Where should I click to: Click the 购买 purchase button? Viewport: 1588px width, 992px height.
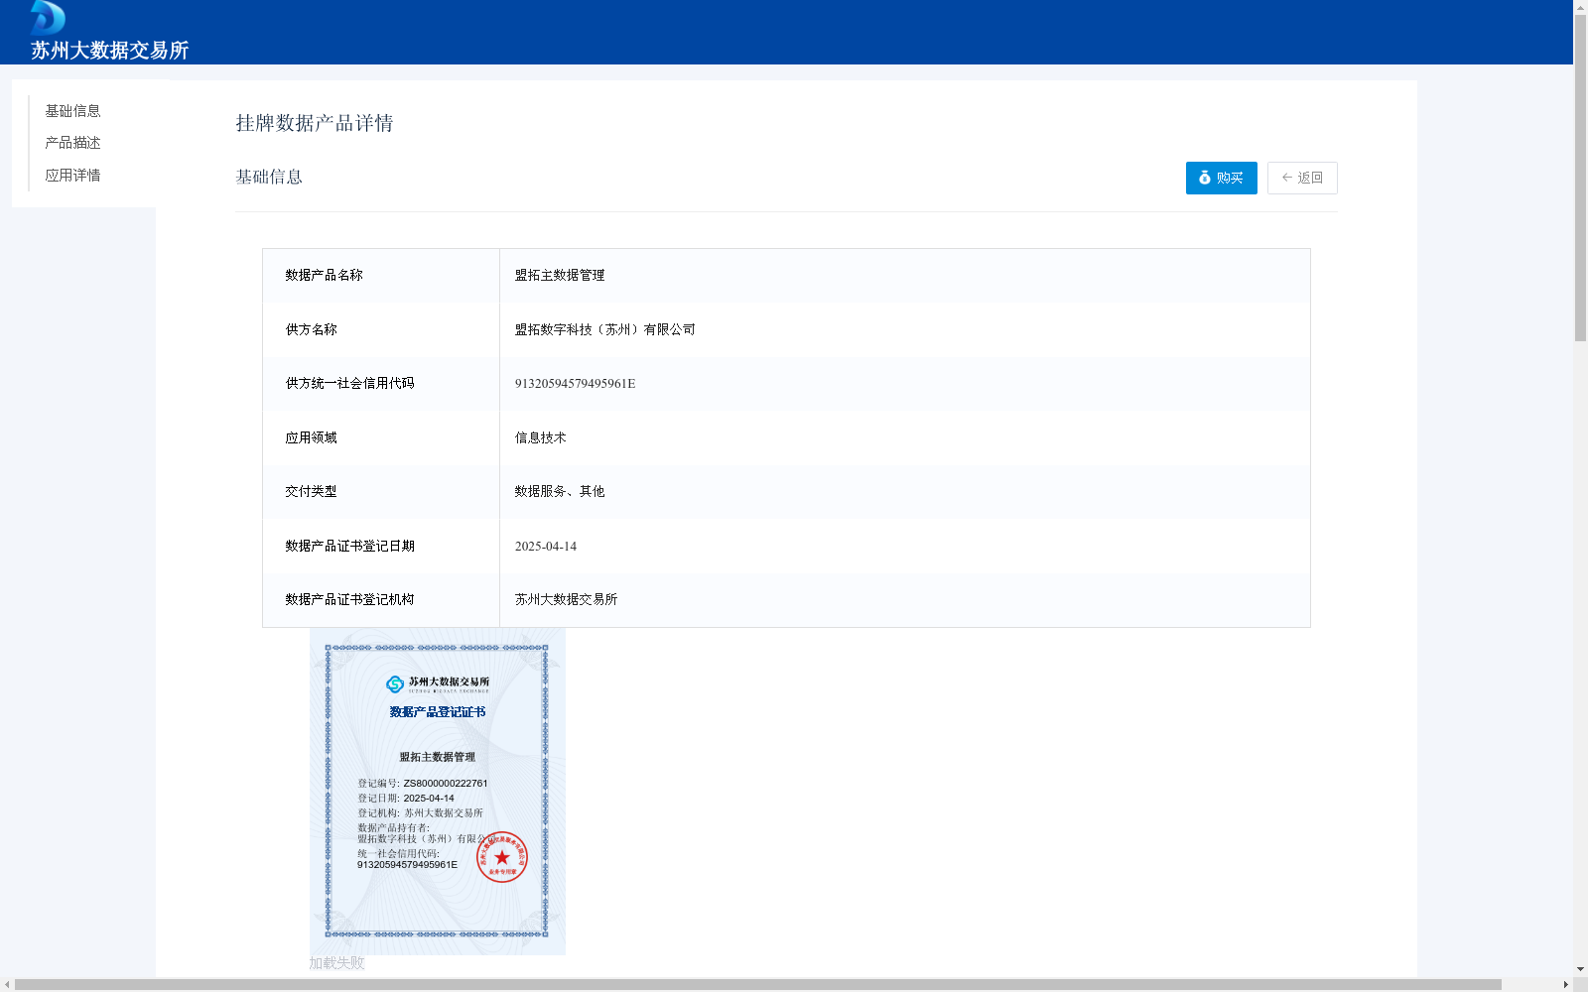click(1221, 178)
